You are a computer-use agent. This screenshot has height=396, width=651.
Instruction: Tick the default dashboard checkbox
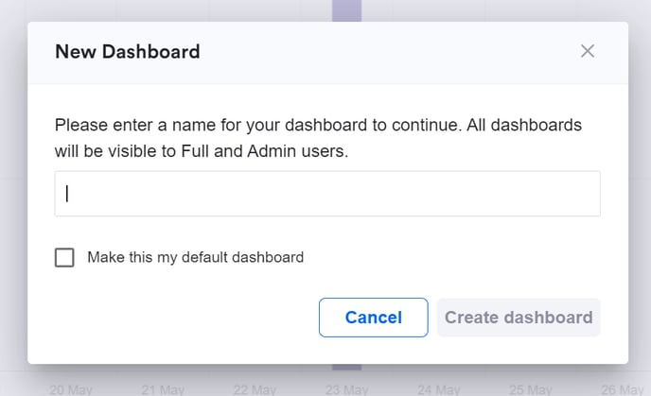[x=64, y=257]
